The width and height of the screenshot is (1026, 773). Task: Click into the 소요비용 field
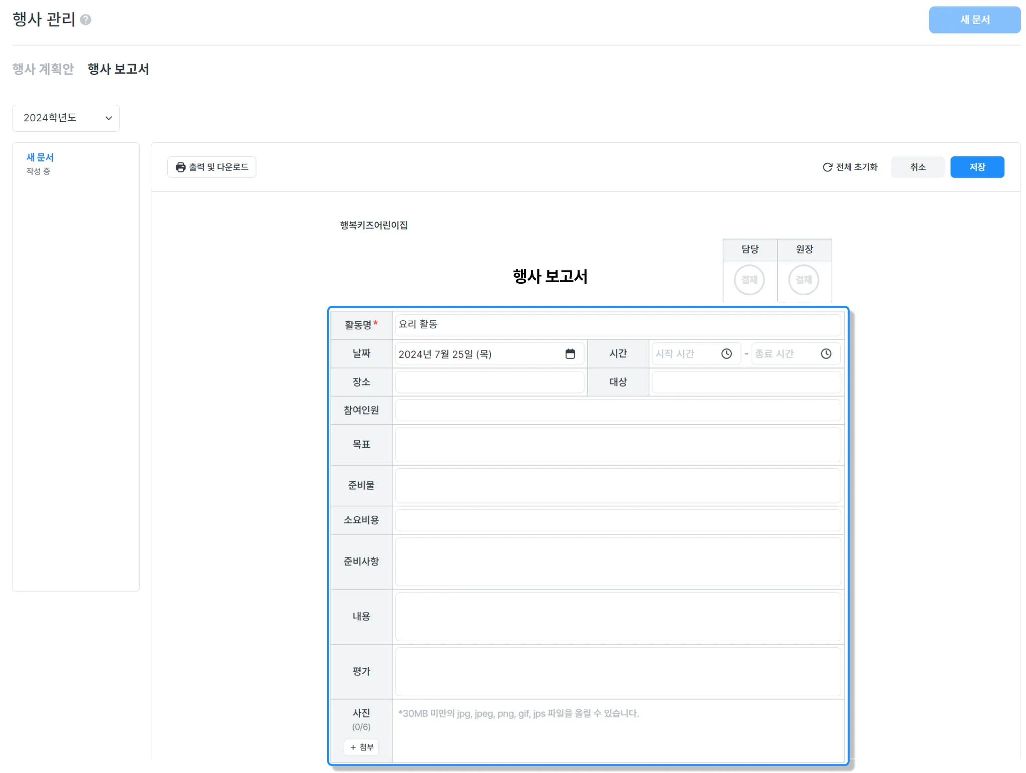click(617, 520)
